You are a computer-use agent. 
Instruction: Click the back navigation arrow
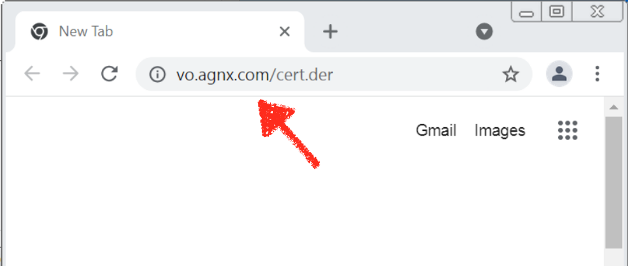[32, 74]
